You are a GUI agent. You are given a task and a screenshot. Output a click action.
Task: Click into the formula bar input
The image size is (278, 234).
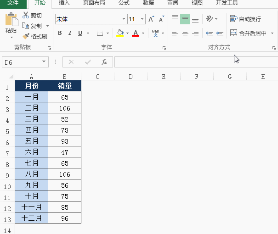coord(196,62)
